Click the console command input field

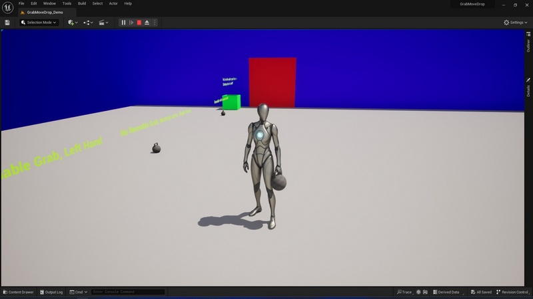[x=127, y=292]
